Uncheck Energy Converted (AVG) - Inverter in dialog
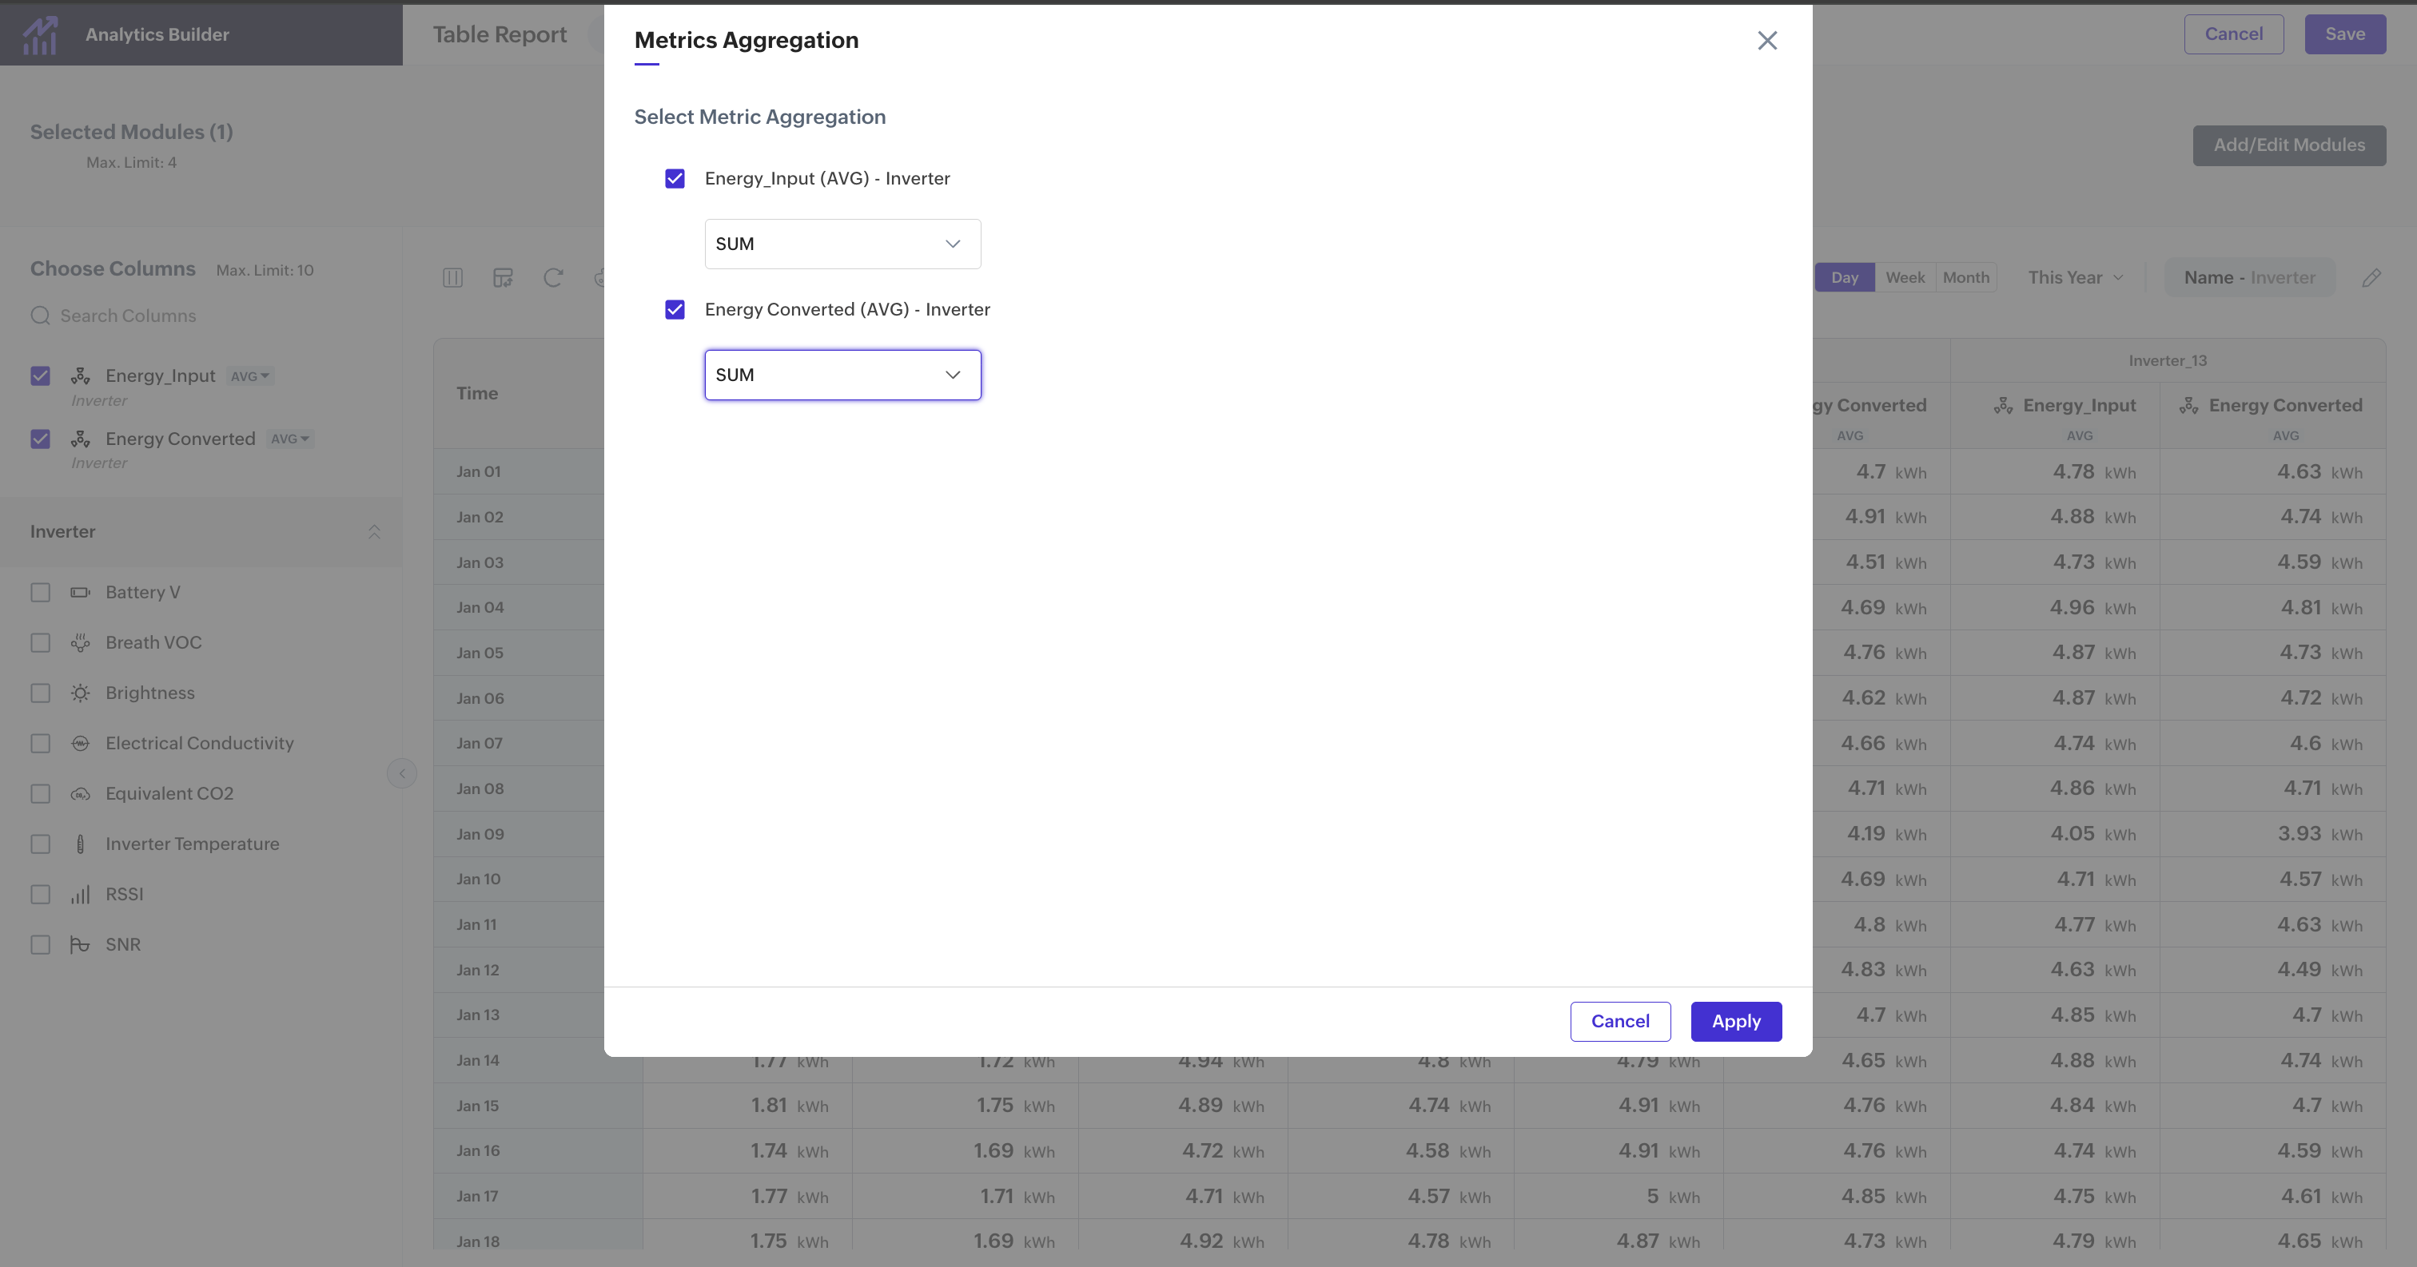The height and width of the screenshot is (1267, 2417). (675, 309)
